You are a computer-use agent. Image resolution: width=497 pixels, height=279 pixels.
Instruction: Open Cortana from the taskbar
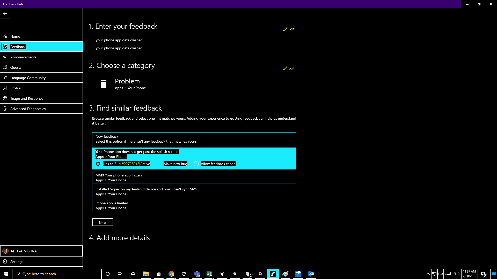tap(108, 274)
